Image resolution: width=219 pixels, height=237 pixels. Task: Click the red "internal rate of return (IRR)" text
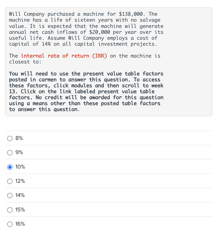(x=64, y=56)
